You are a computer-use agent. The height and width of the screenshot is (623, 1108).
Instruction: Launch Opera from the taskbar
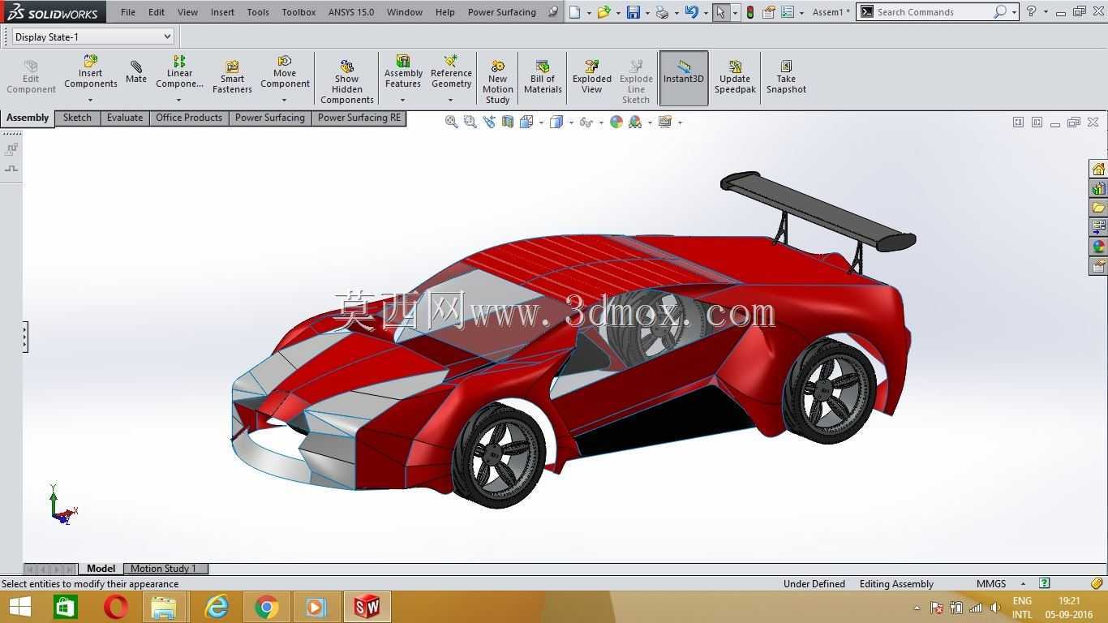tap(115, 607)
